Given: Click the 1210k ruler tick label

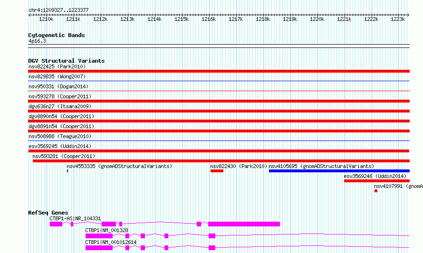Looking at the screenshot, I should pos(46,19).
